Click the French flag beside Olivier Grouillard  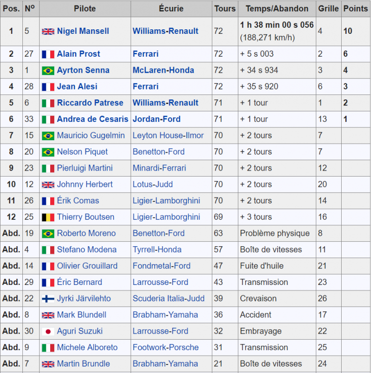coord(48,266)
